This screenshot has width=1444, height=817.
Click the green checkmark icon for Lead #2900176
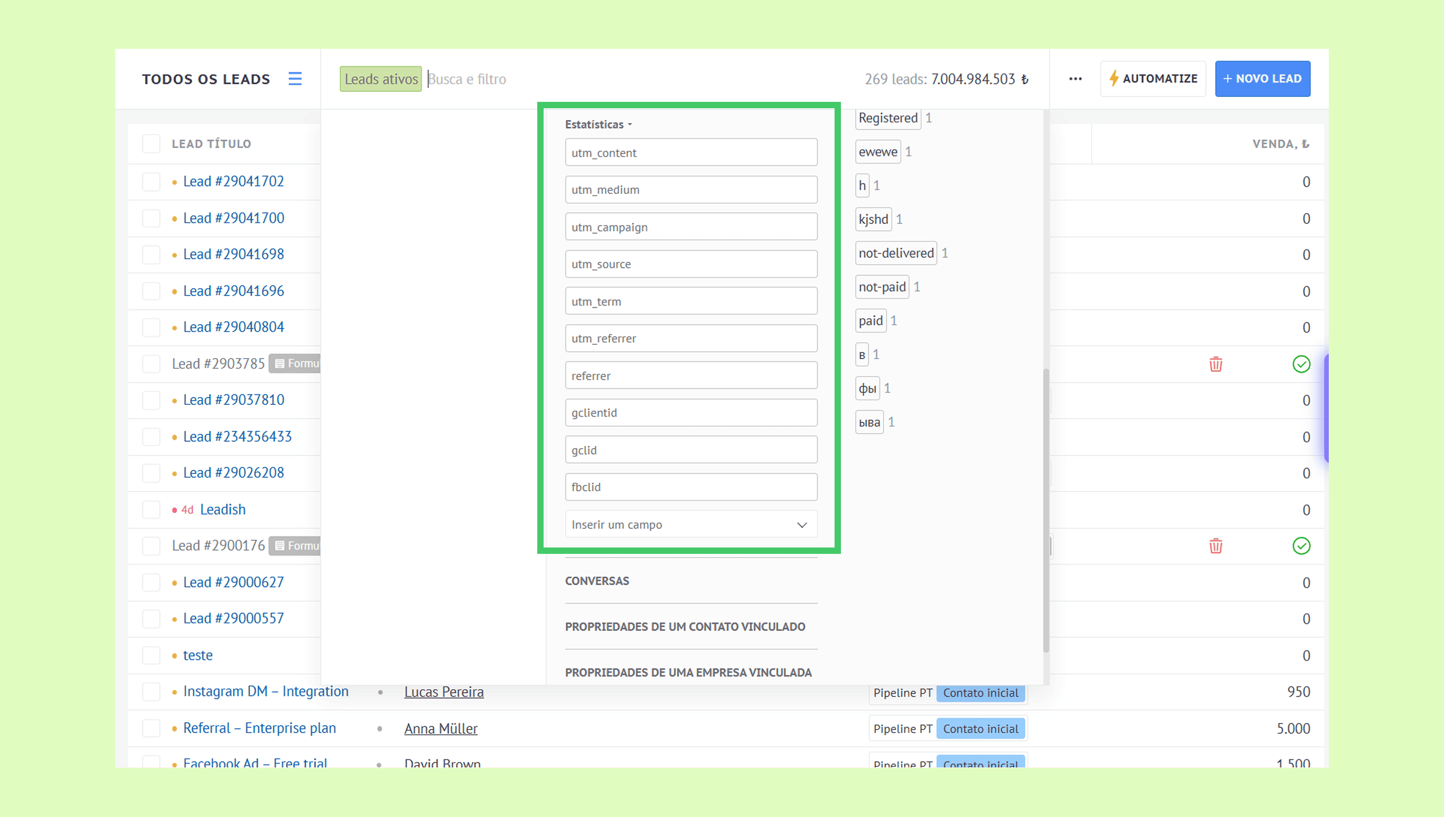(1301, 546)
